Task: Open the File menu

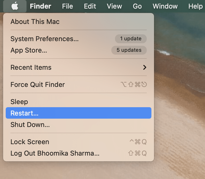Action: 67,6
